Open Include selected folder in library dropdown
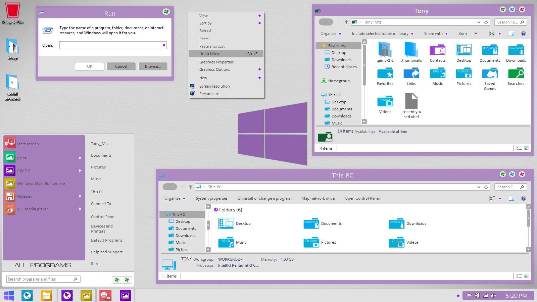The width and height of the screenshot is (537, 302). click(383, 34)
